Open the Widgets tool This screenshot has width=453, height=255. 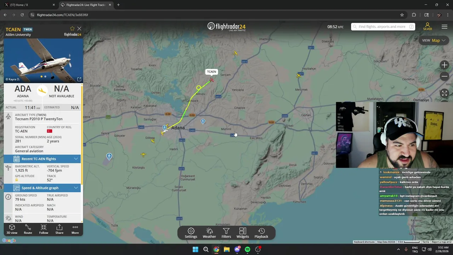click(x=243, y=233)
